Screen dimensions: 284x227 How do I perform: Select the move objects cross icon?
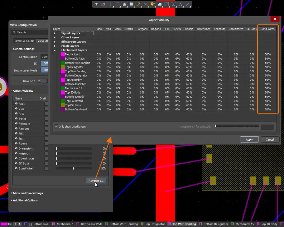point(110,4)
